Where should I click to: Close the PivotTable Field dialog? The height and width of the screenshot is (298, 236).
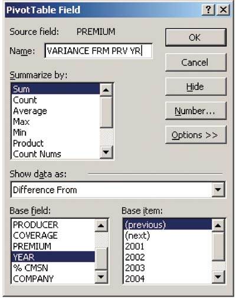click(223, 9)
